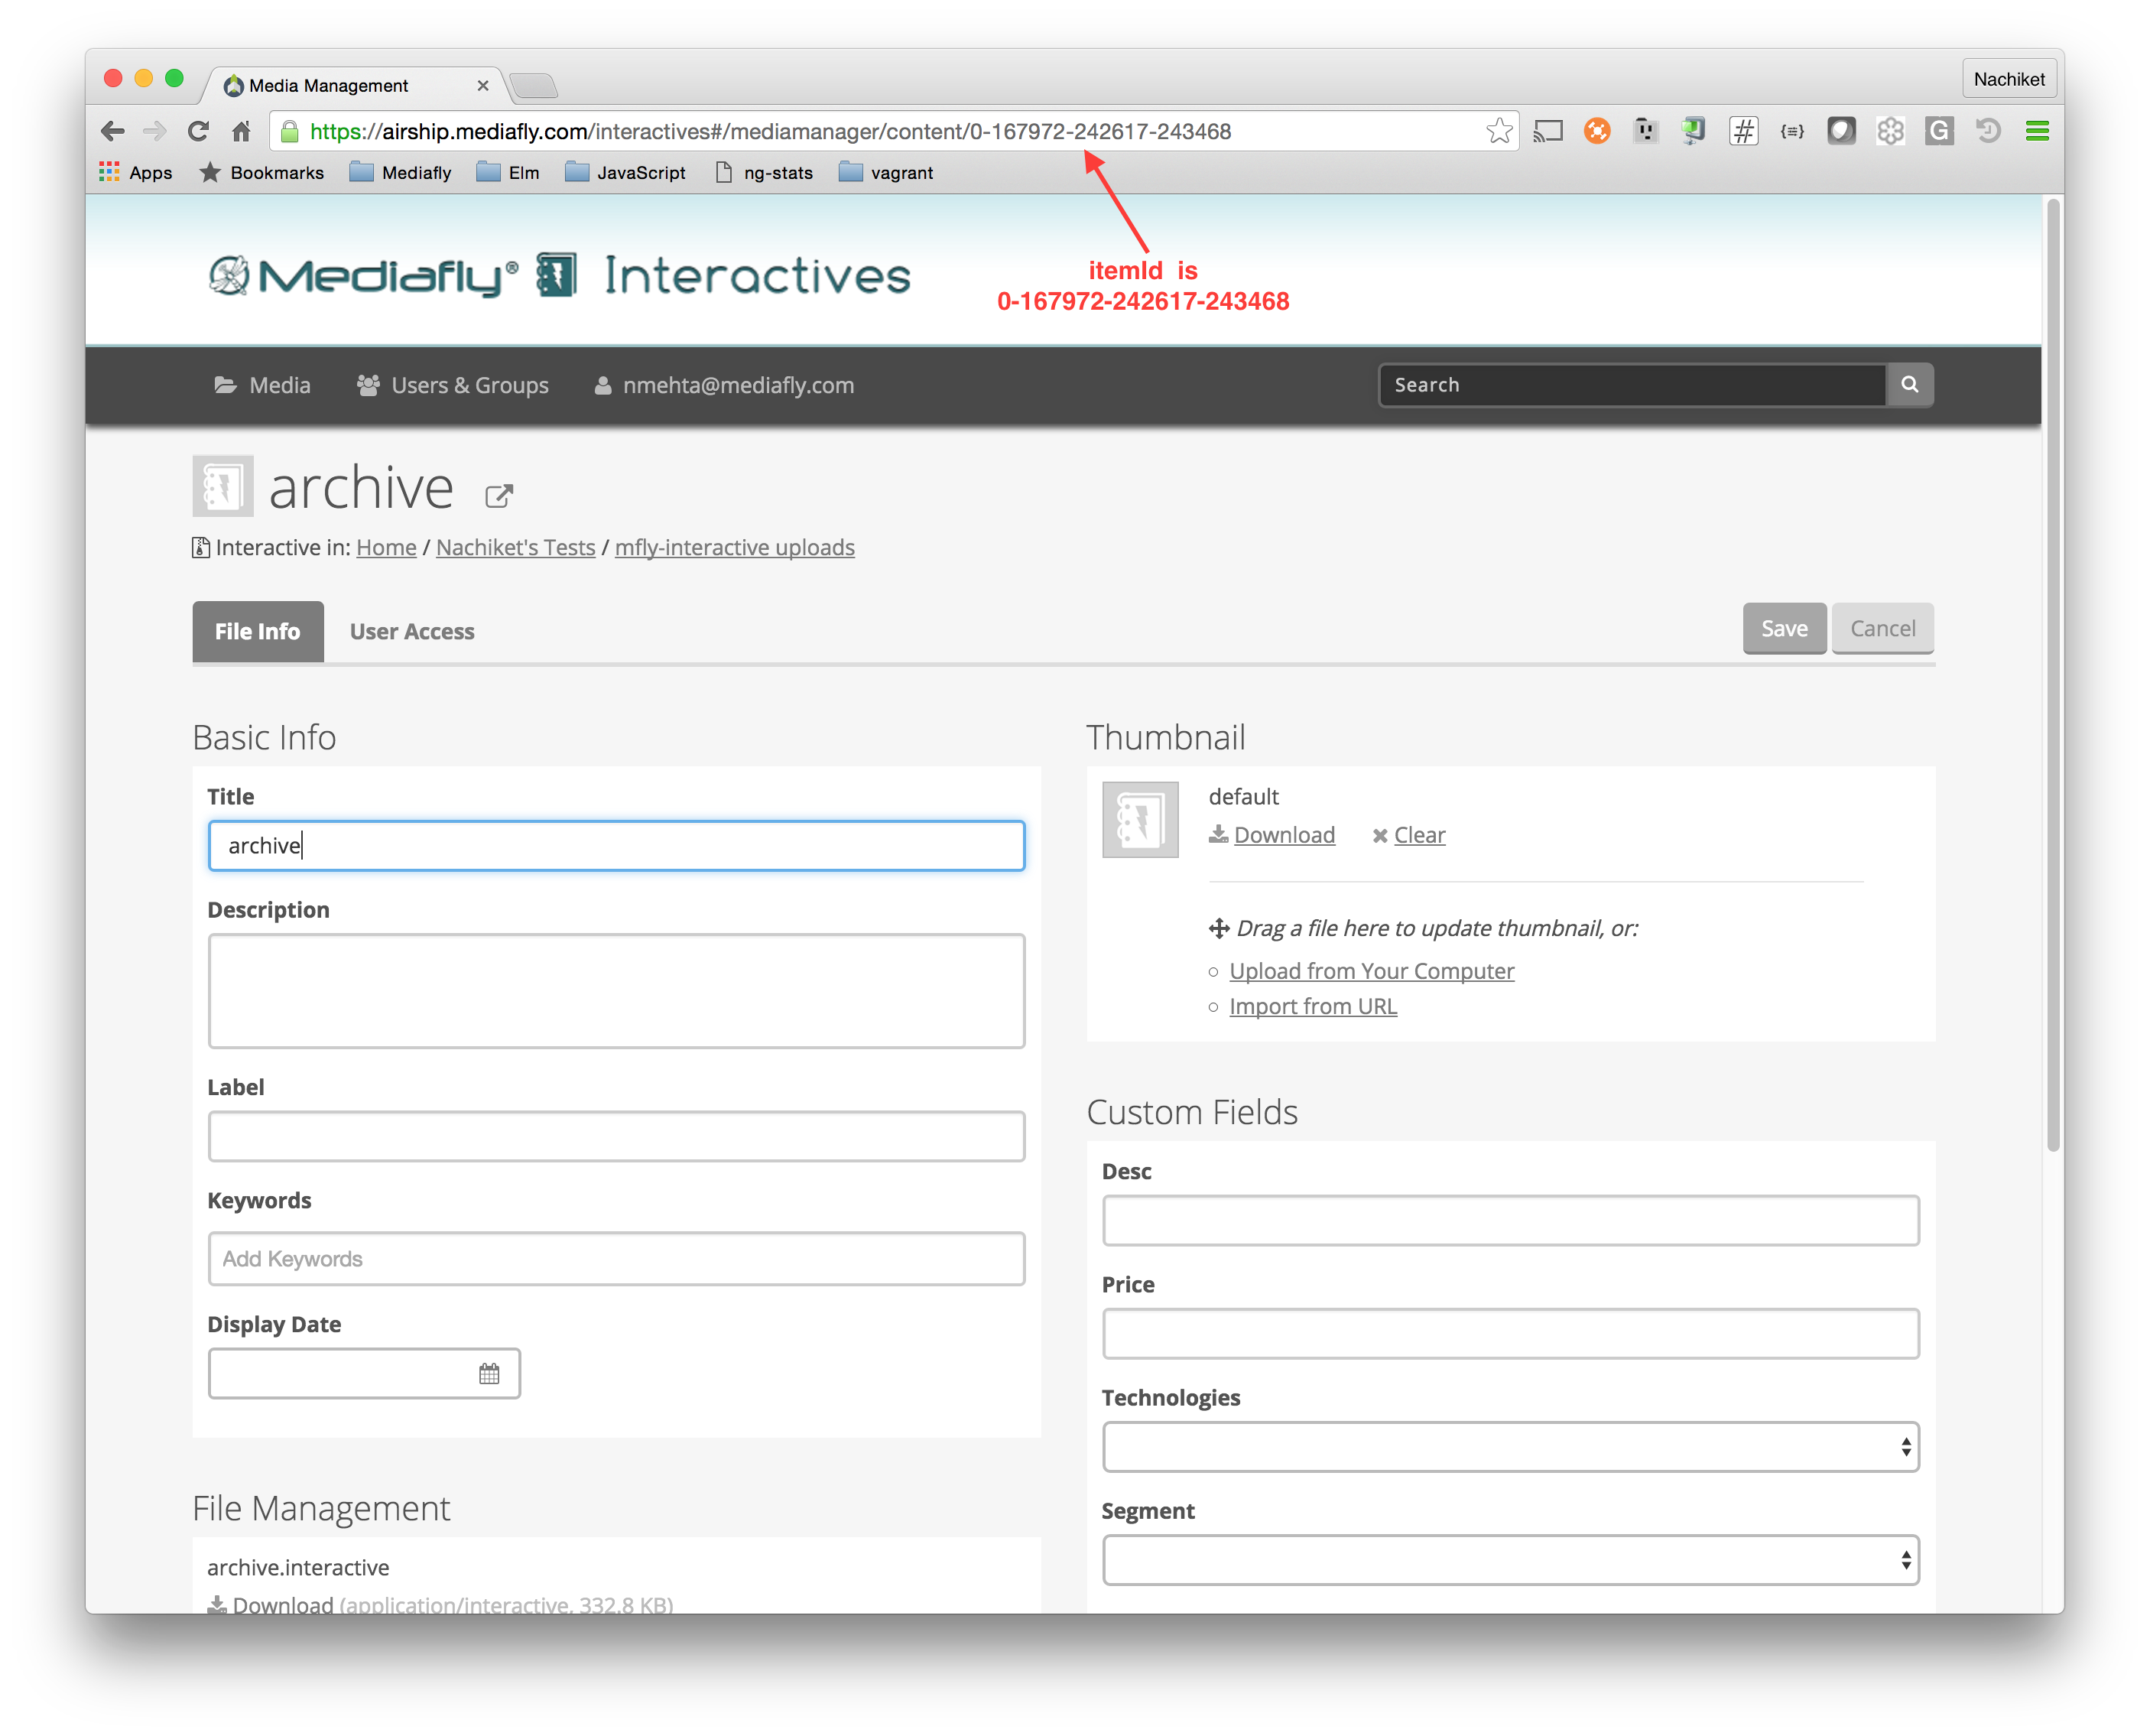Go to browser home page icon
This screenshot has height=1736, width=2150.
pos(241,131)
